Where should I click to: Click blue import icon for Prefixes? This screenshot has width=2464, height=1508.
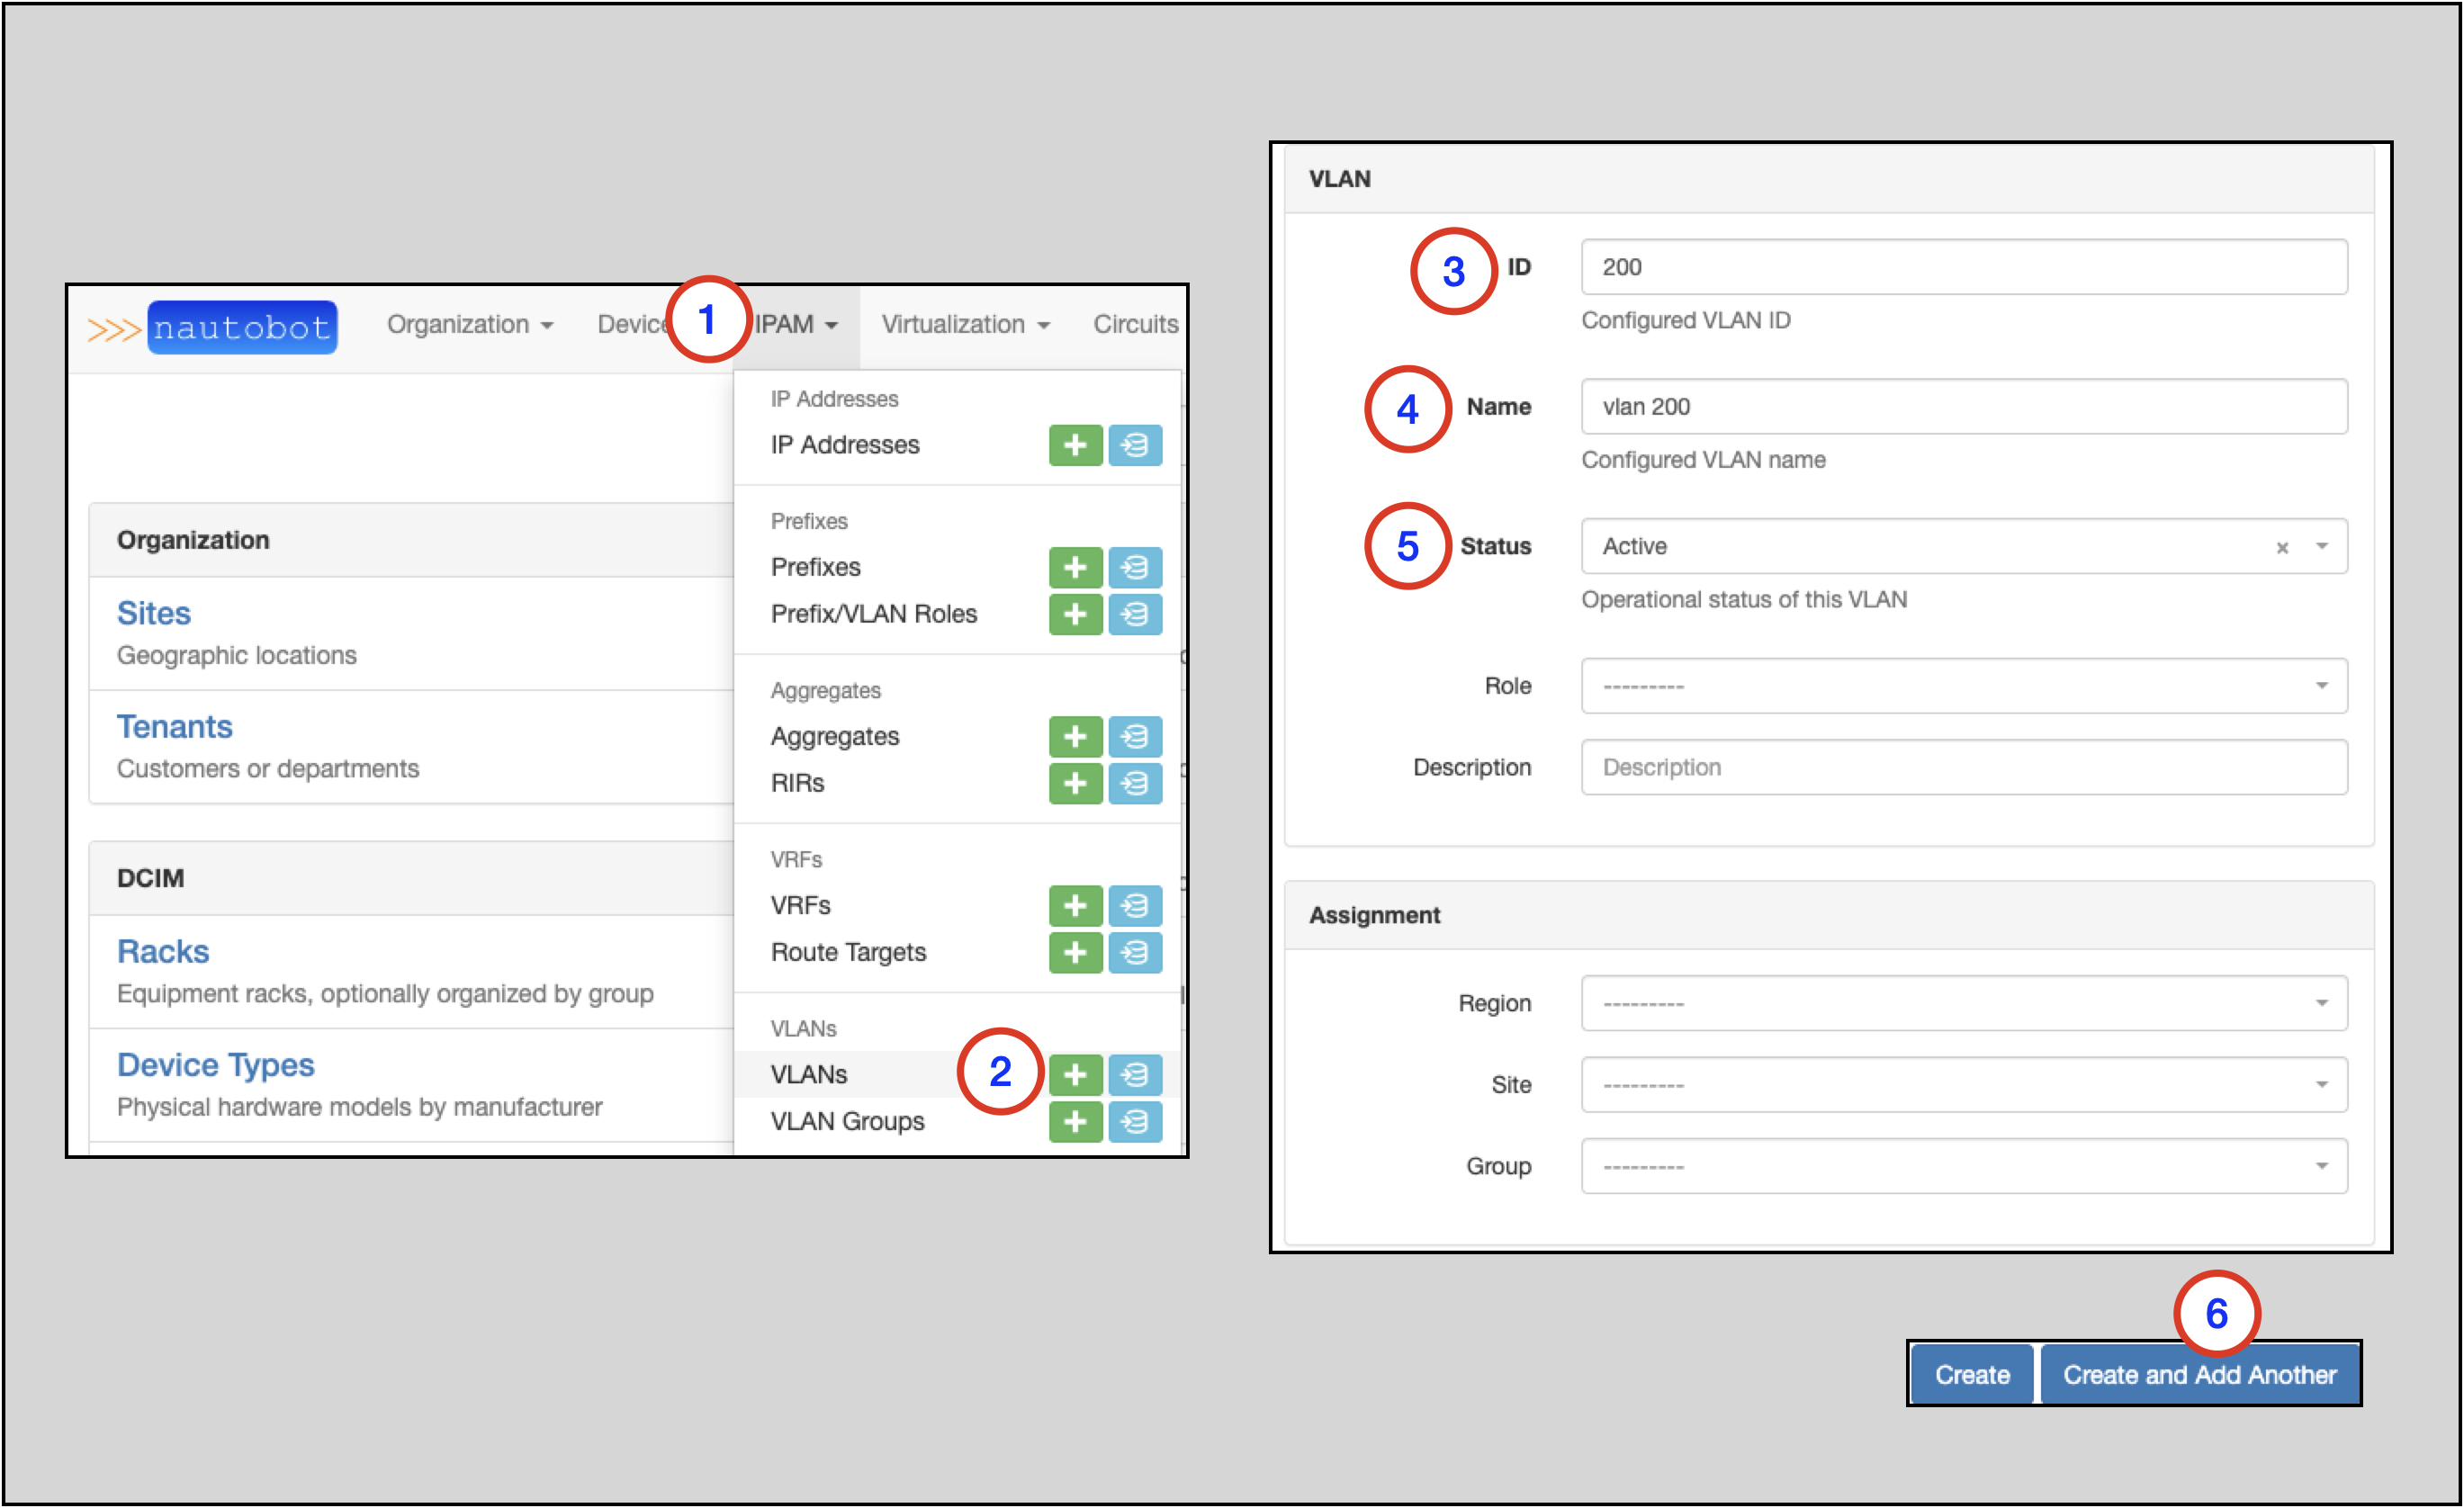pyautogui.click(x=1135, y=567)
